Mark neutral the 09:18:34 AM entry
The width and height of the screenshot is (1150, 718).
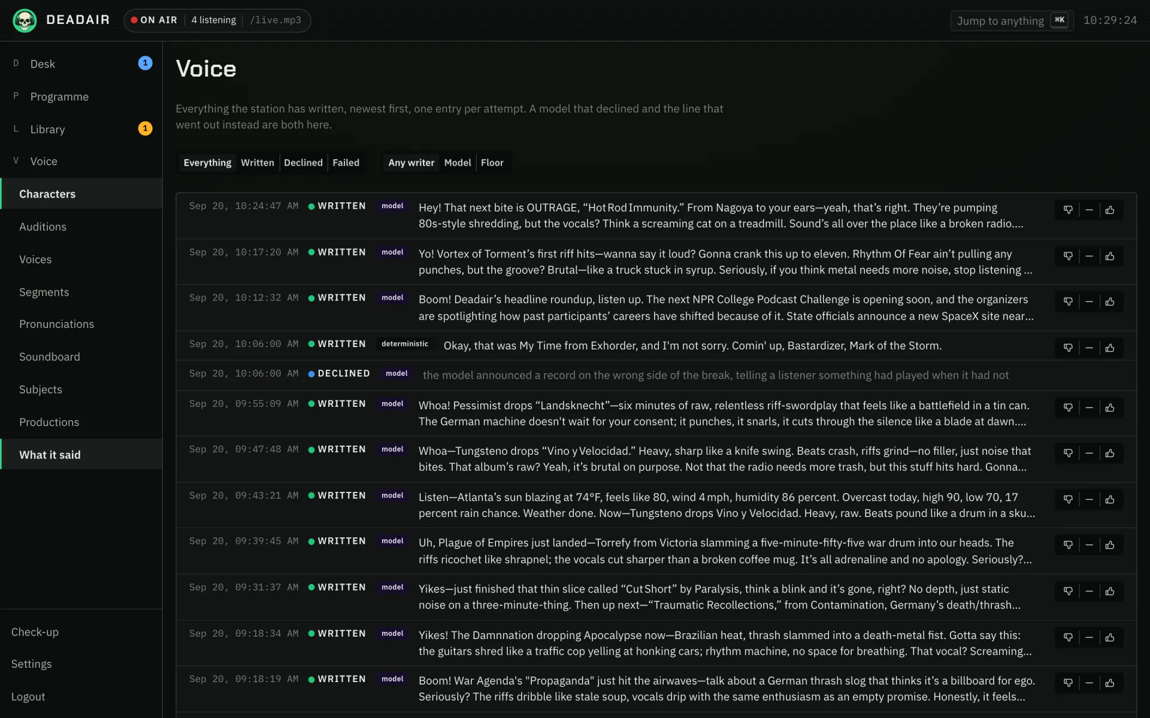point(1089,637)
